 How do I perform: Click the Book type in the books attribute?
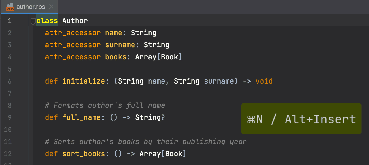[171, 57]
